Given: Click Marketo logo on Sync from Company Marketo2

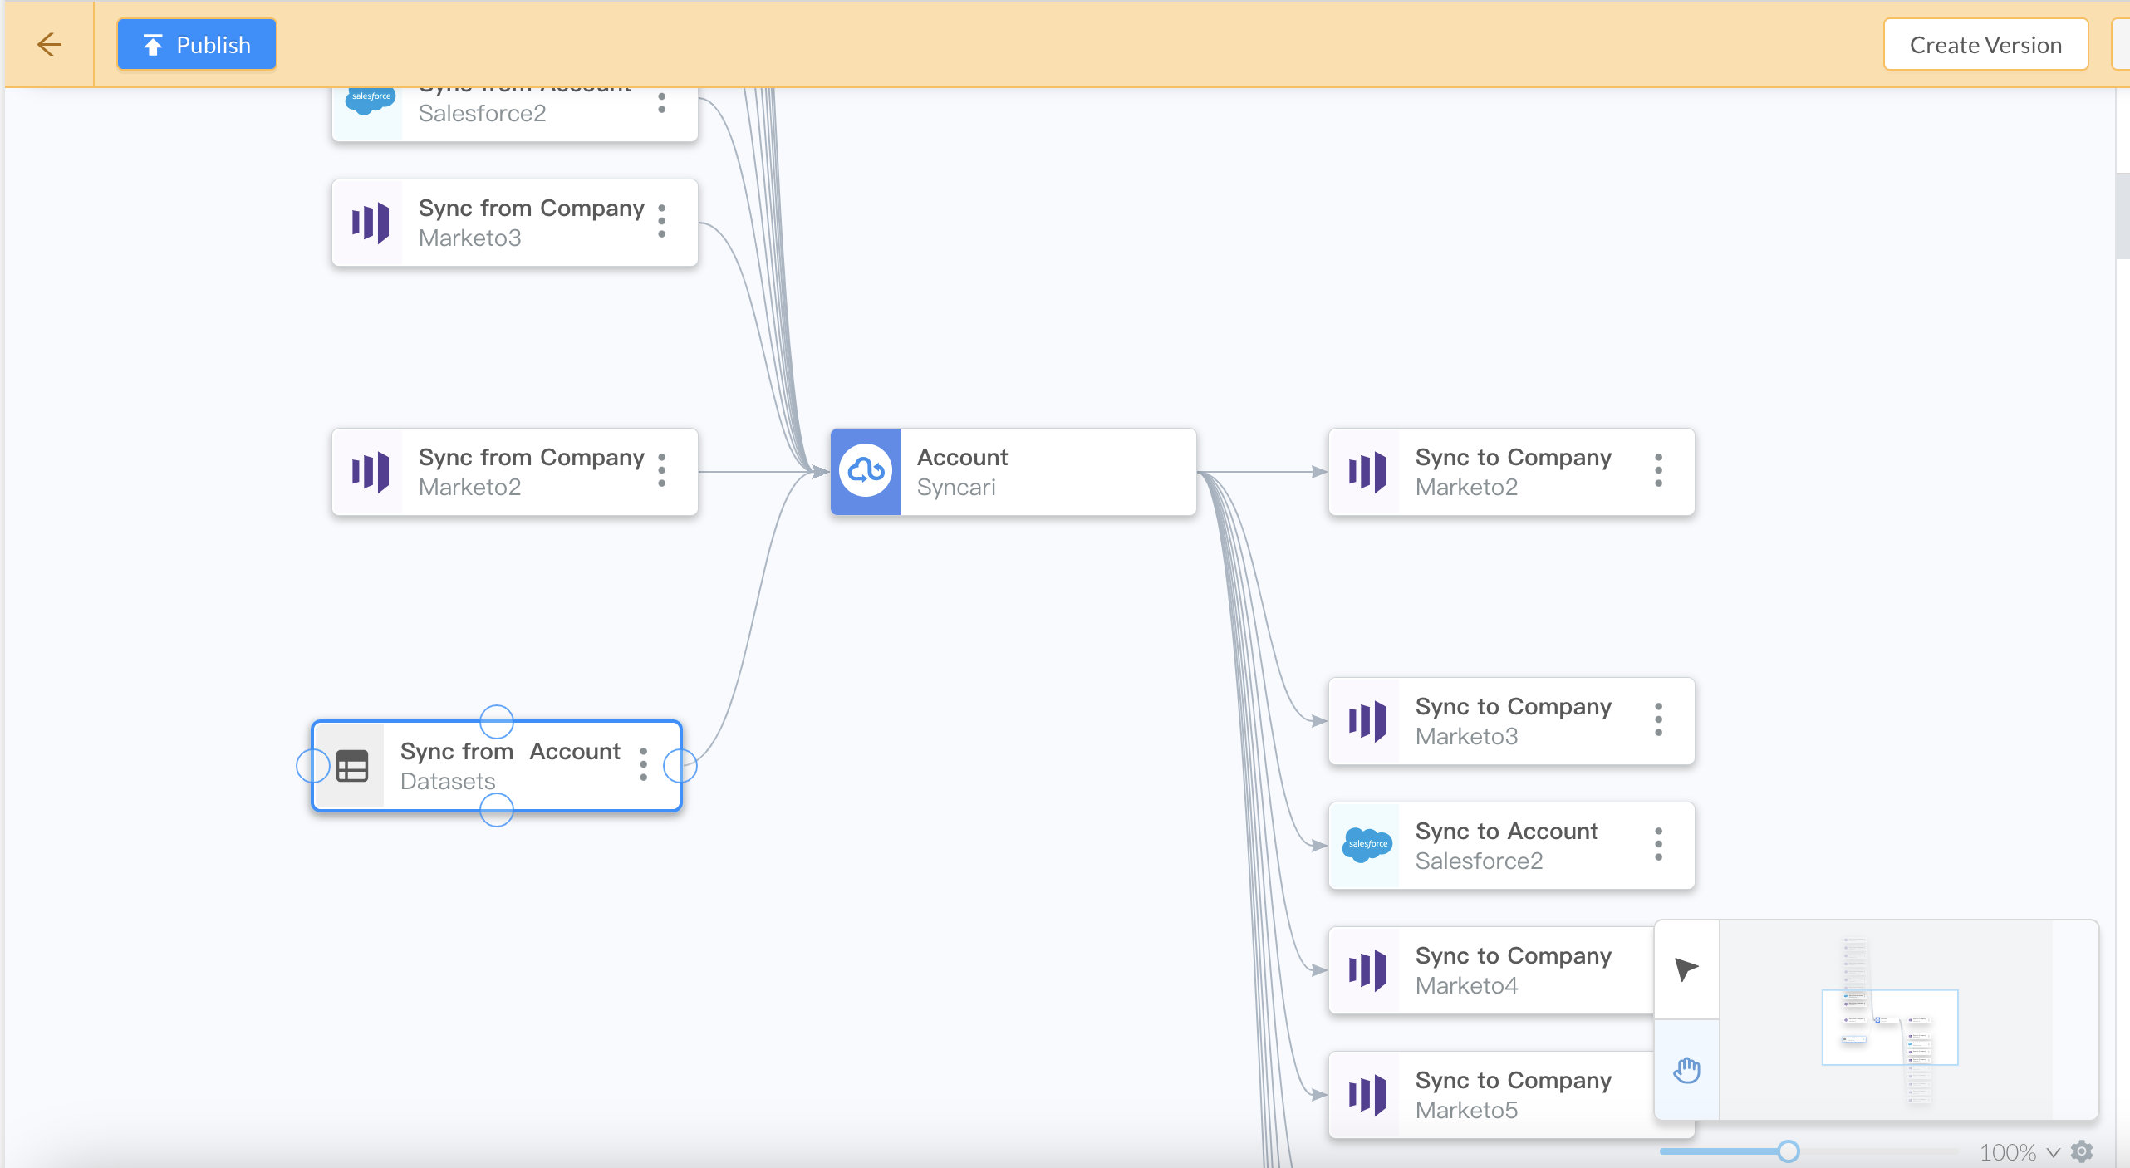Looking at the screenshot, I should 370,472.
